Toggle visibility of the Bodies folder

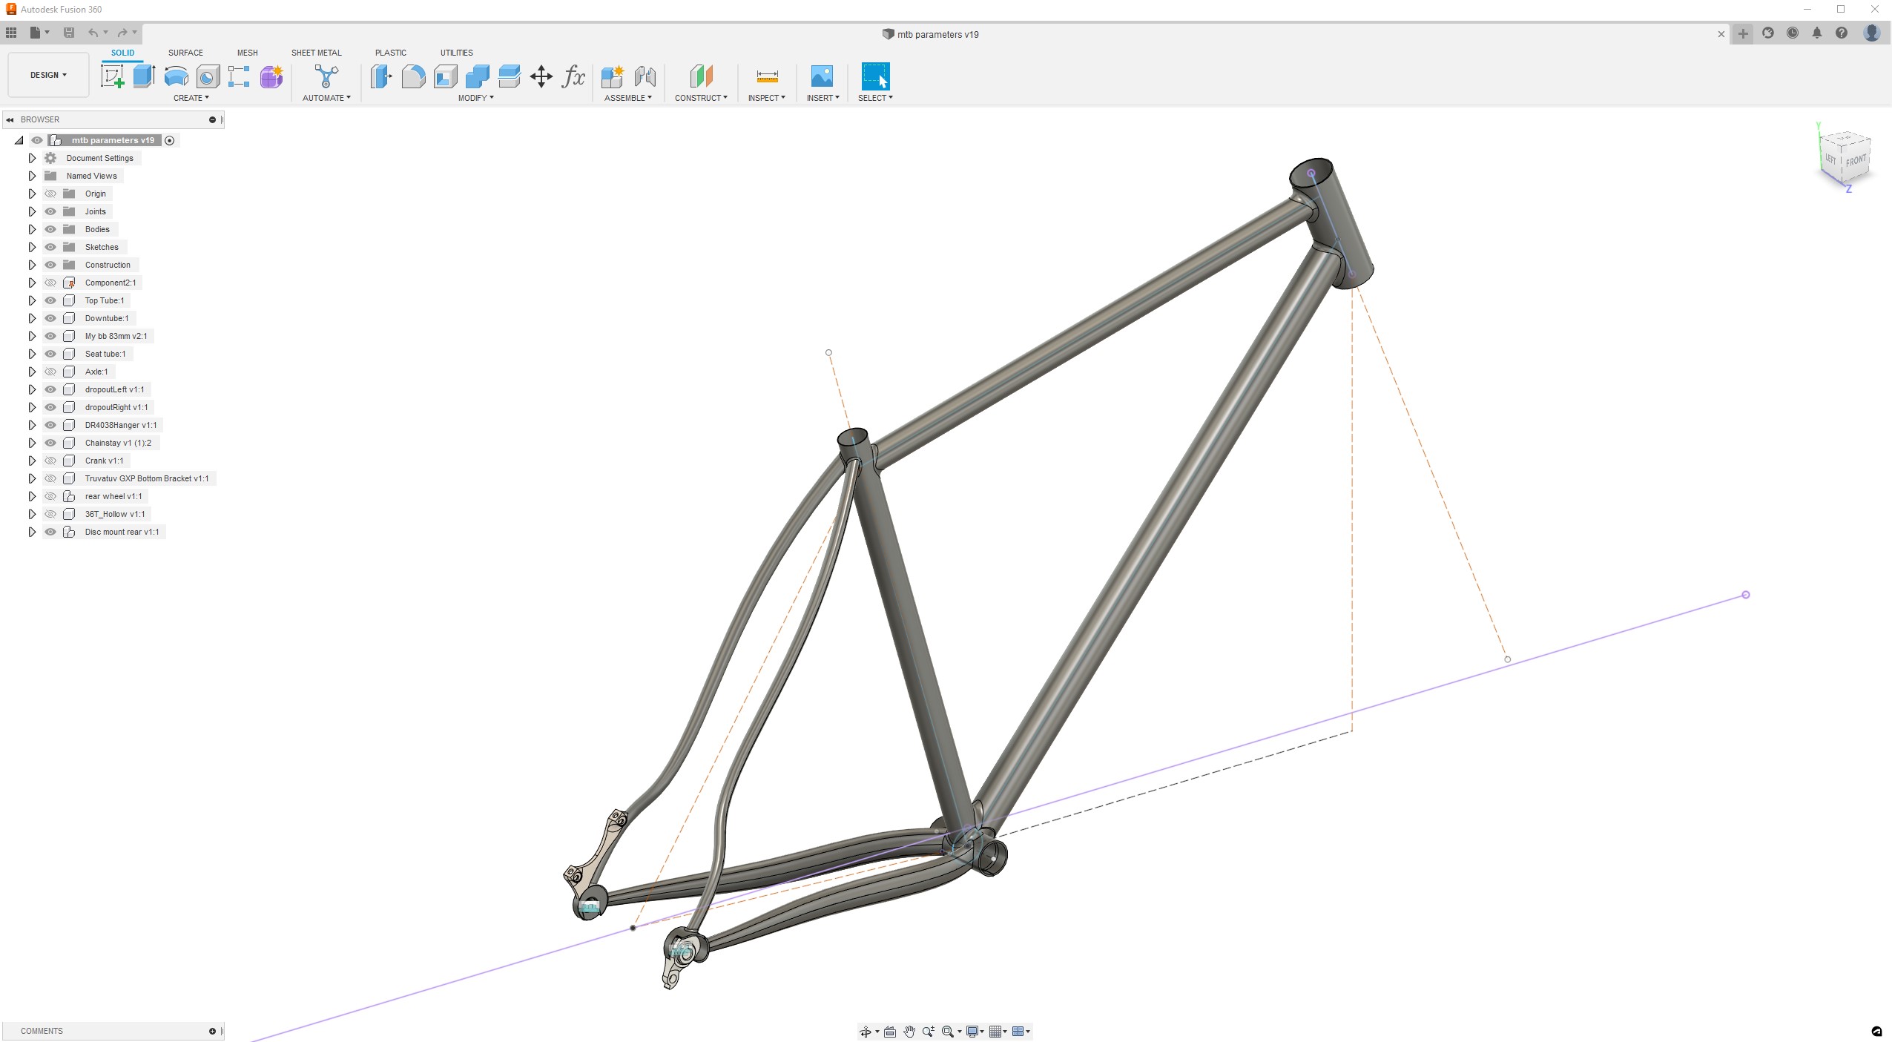(50, 228)
